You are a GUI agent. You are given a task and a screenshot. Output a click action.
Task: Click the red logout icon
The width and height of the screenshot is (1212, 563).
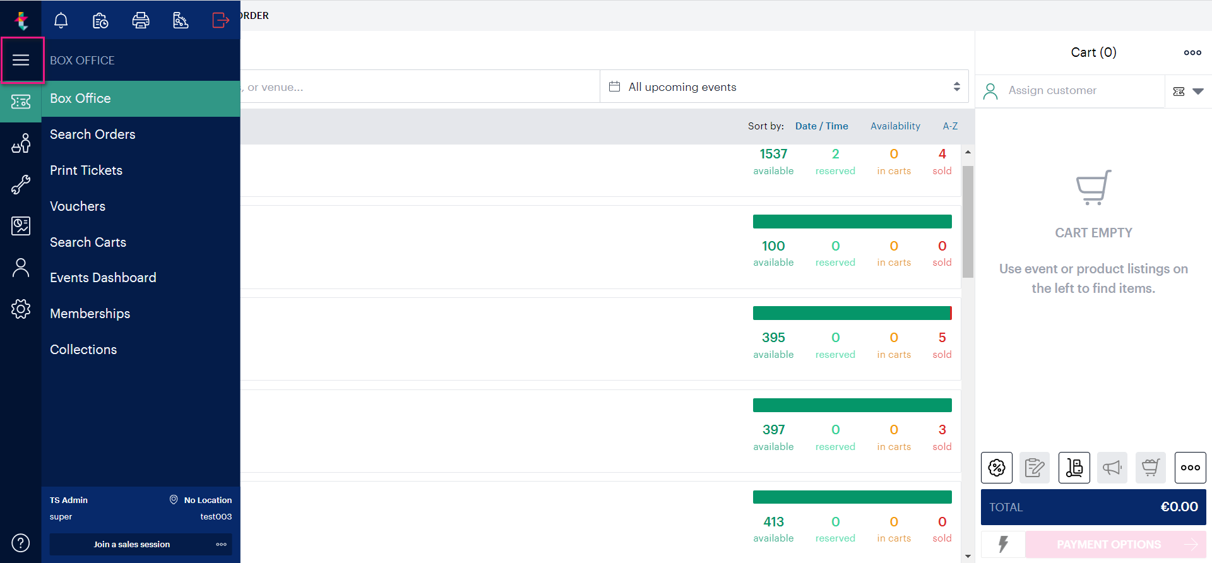point(220,20)
